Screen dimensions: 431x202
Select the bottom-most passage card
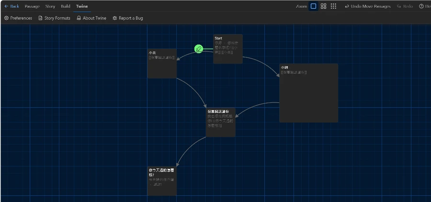coord(162,181)
